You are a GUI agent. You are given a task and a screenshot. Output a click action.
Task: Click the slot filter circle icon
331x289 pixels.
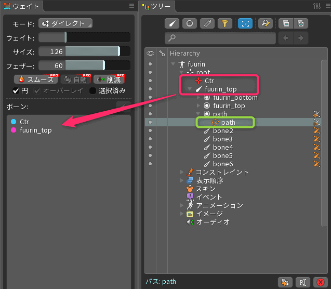(x=190, y=23)
